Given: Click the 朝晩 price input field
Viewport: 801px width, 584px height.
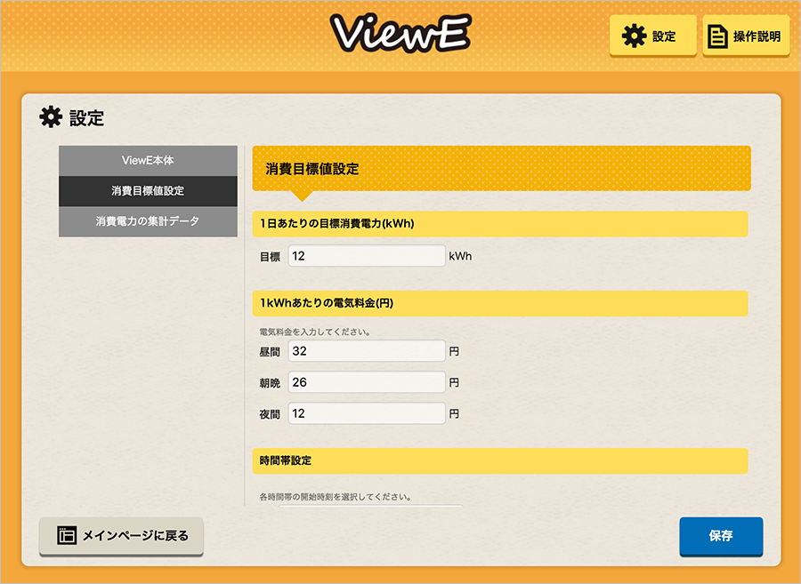Looking at the screenshot, I should (367, 382).
